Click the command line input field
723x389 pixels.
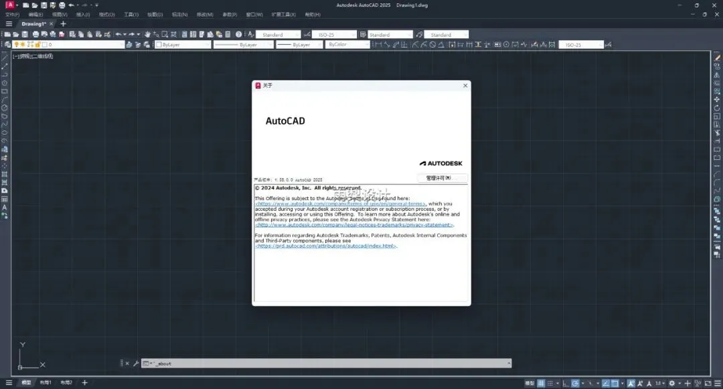coord(326,363)
